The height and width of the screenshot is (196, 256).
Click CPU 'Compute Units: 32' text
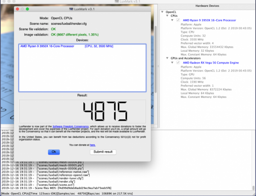pos(193,36)
